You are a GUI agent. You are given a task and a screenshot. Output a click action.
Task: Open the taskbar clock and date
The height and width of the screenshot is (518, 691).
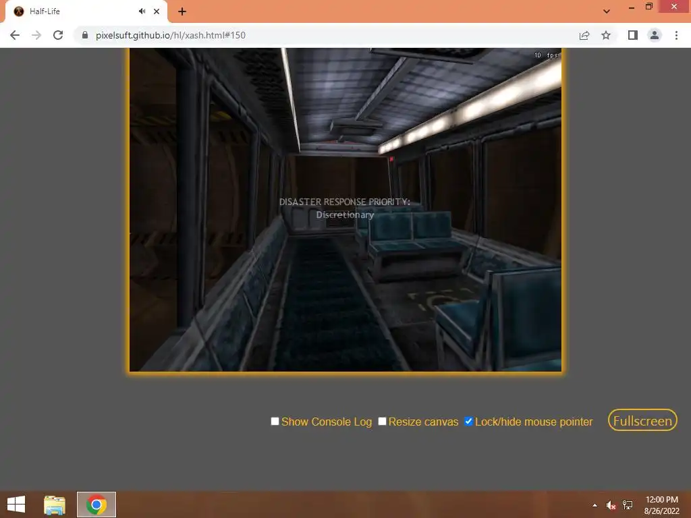coord(662,505)
